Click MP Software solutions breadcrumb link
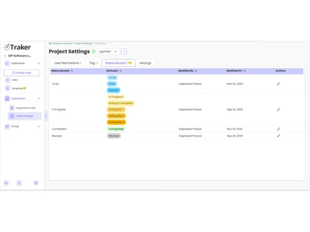Screen dimensions: 310x232 coord(61,43)
